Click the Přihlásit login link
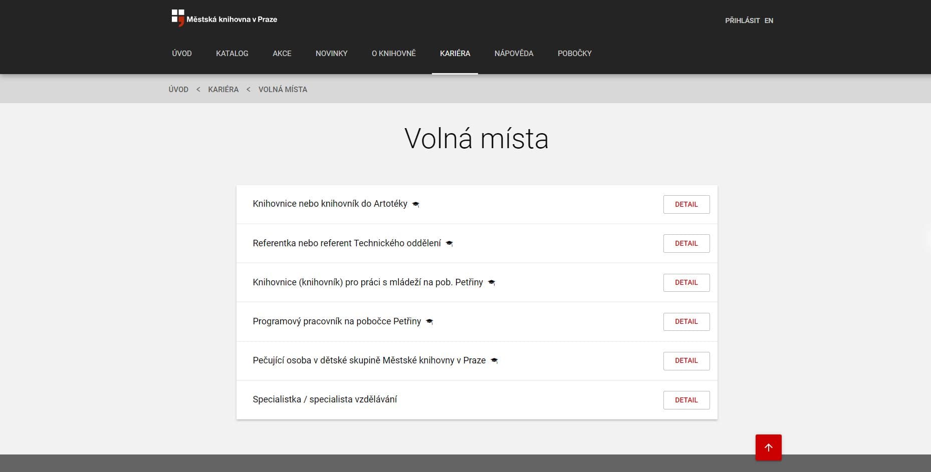Image resolution: width=931 pixels, height=472 pixels. 742,21
